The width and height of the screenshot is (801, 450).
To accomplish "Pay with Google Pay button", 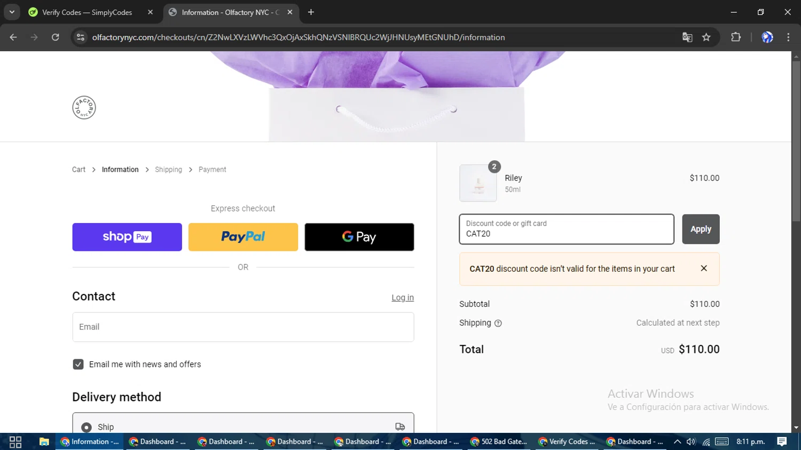I will point(359,237).
